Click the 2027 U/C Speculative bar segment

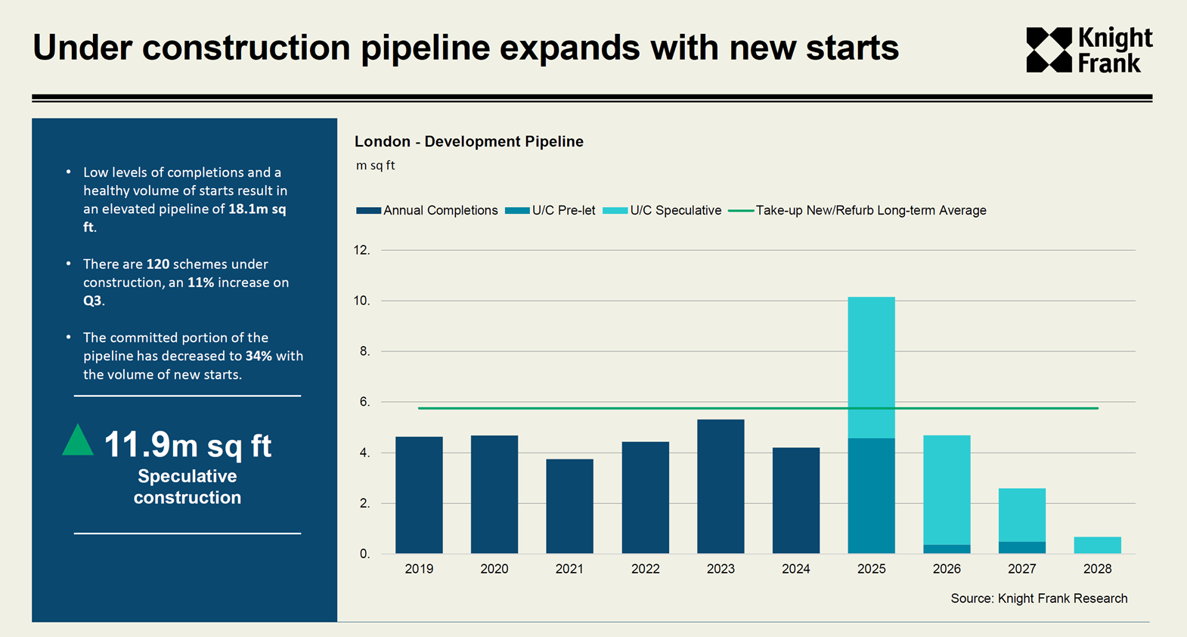[x=1022, y=515]
